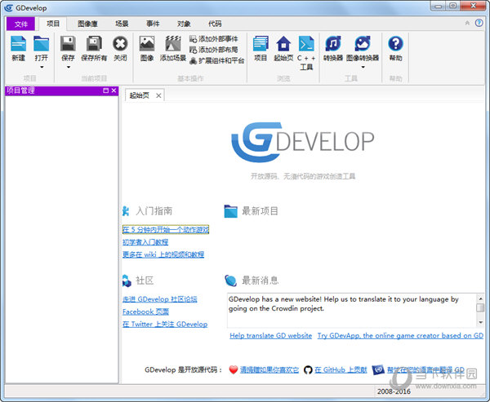The width and height of the screenshot is (490, 402).
Task: Expand the 图像转换器 dropdown arrow
Action: click(x=363, y=67)
